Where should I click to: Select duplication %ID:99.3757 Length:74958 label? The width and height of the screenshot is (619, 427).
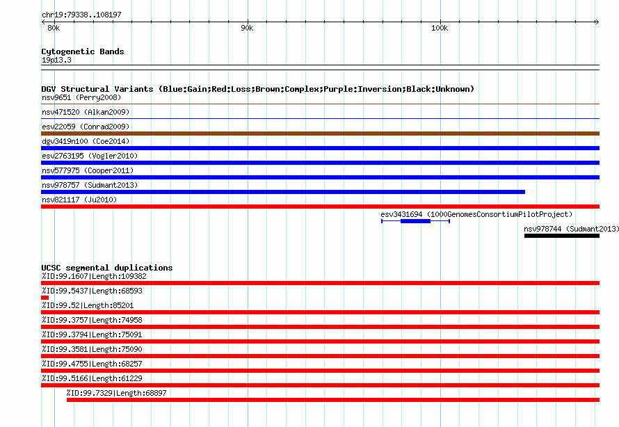point(92,320)
